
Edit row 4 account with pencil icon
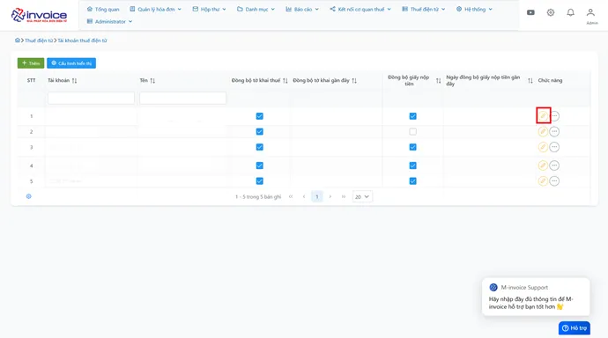click(x=543, y=165)
